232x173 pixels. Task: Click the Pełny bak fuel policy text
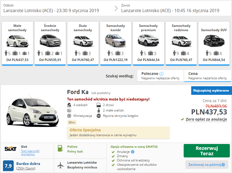point(75,152)
